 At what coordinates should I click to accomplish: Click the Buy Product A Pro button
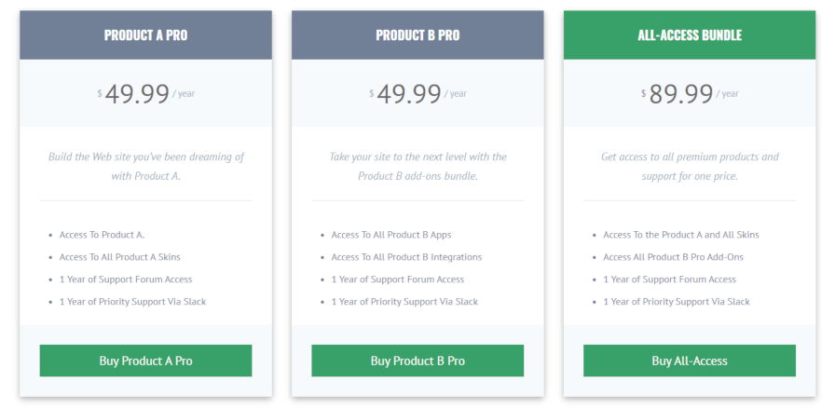145,361
